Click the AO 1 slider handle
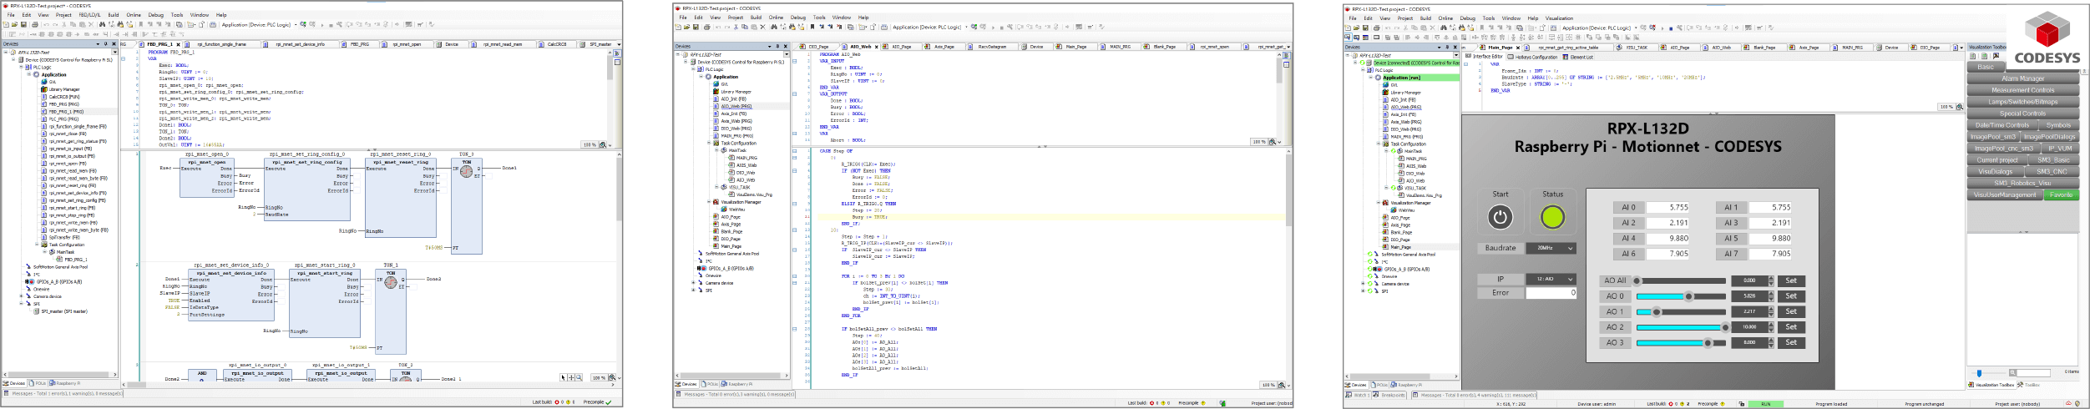Screen dimensions: 2090x409 pos(1656,312)
